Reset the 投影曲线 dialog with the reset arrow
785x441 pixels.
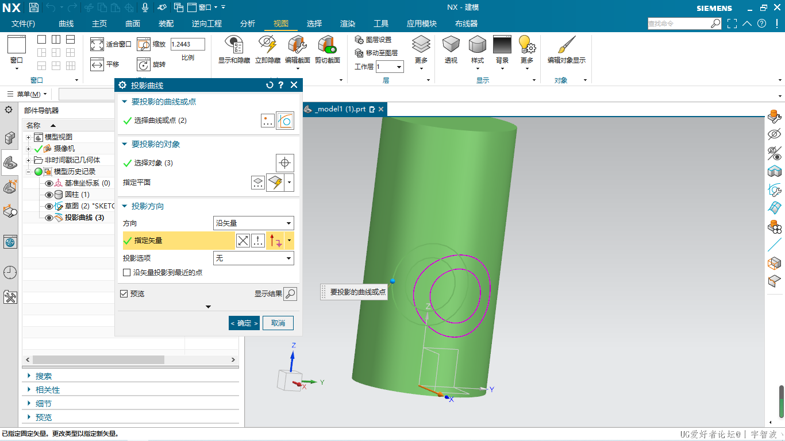click(270, 85)
